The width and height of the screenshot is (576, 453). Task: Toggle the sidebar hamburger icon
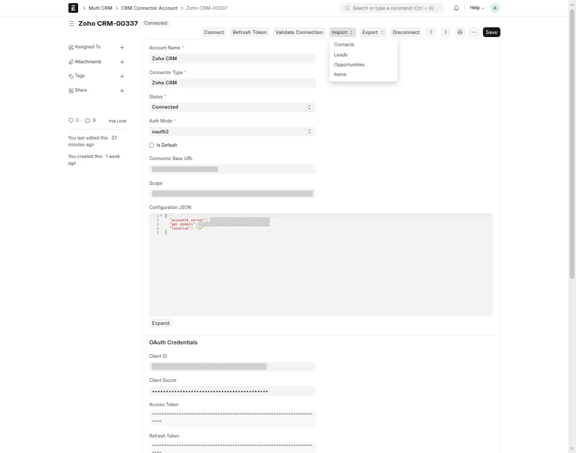pyautogui.click(x=71, y=23)
